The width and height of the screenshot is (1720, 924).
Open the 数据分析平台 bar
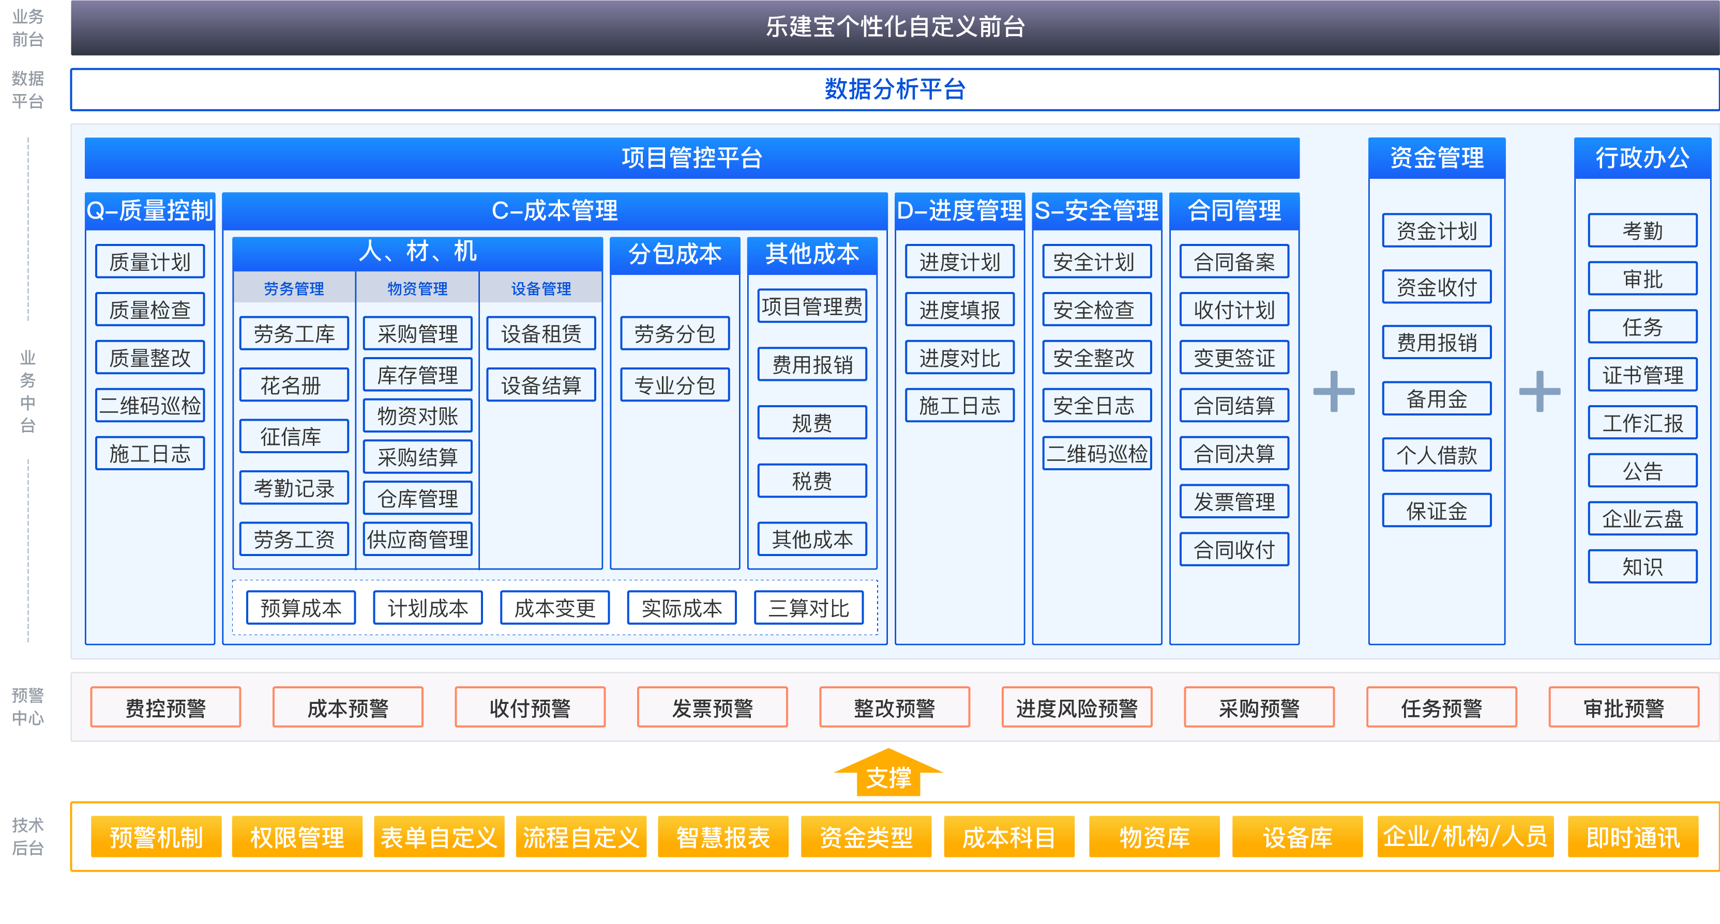(x=895, y=89)
